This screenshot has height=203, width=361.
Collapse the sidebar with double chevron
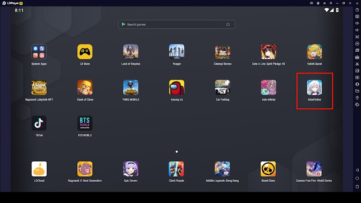point(357,3)
